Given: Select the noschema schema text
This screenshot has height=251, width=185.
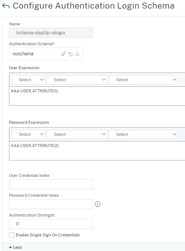Looking at the screenshot, I should 23,54.
